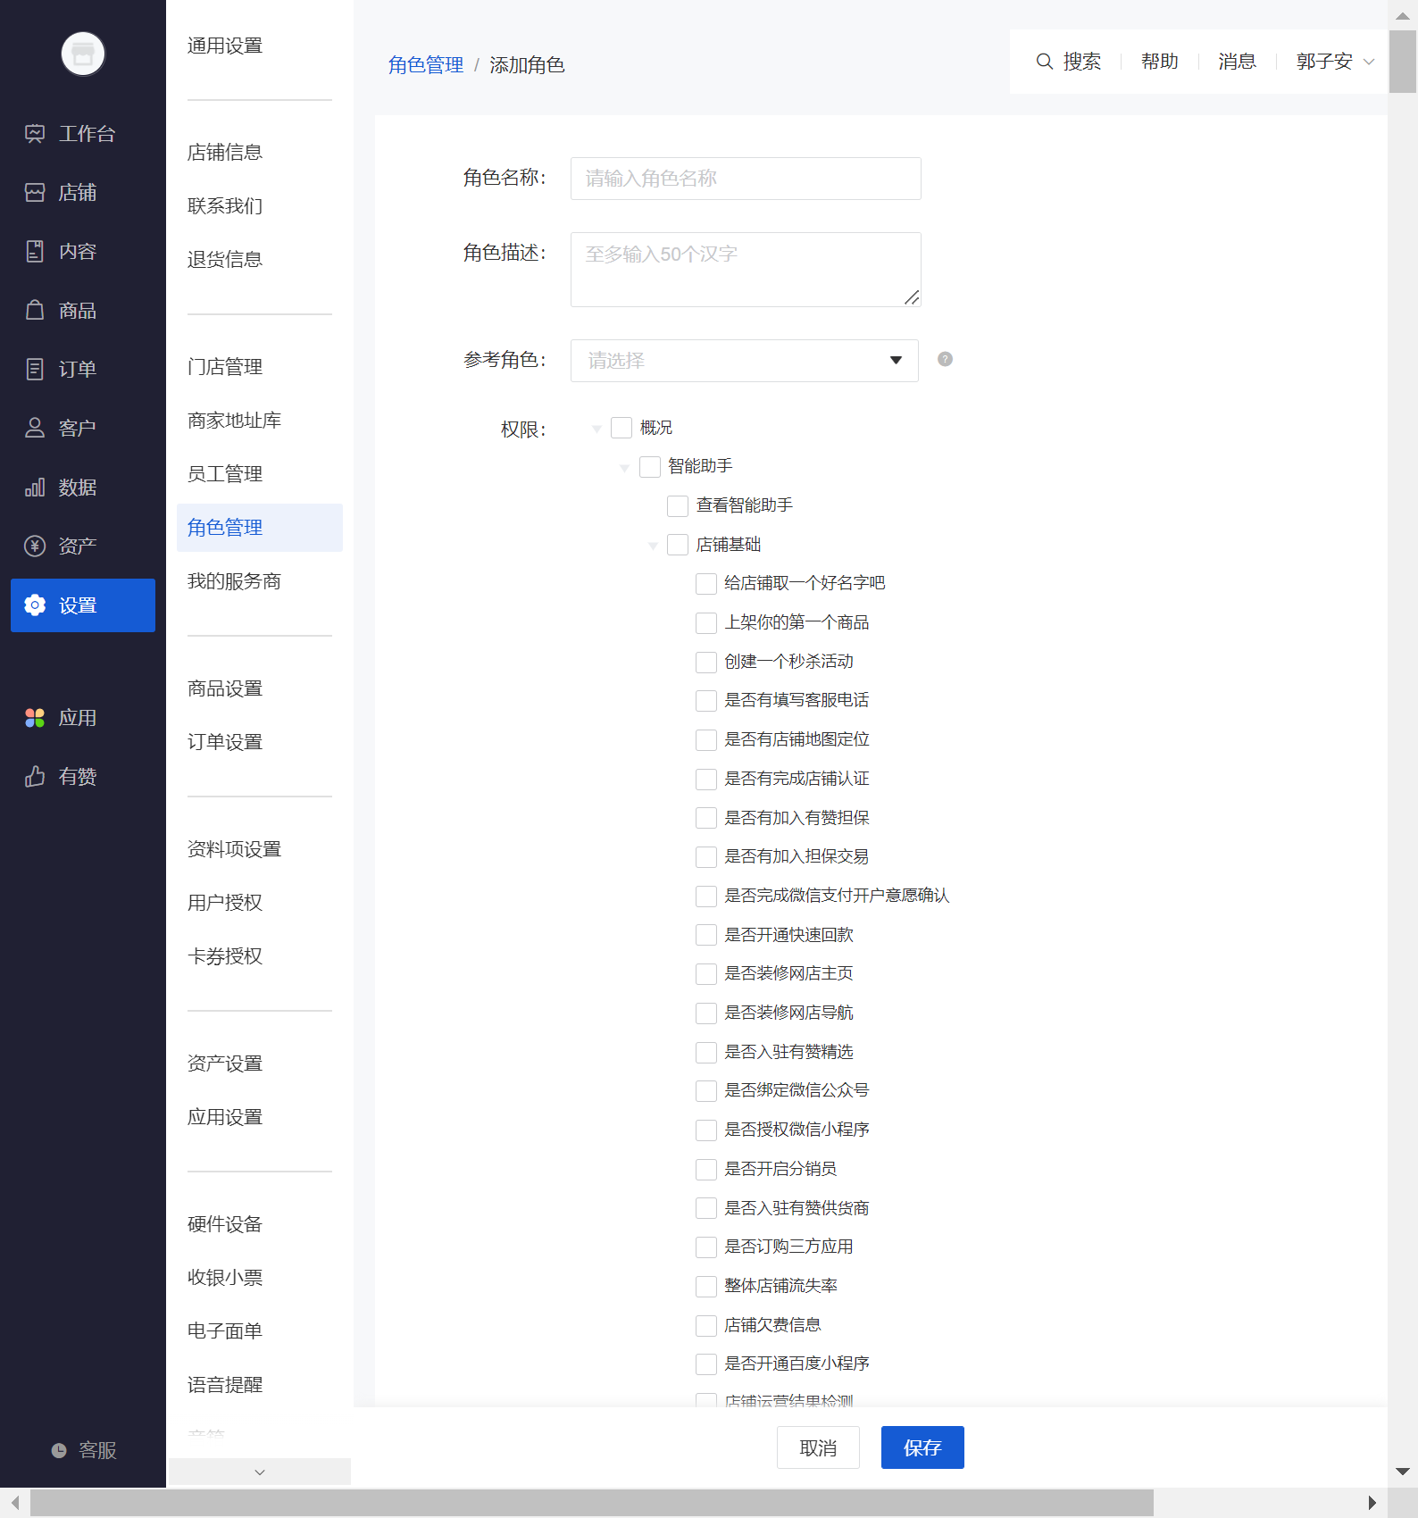Viewport: 1418px width, 1518px height.
Task: Select 角色管理 in the submenu
Action: tap(260, 528)
